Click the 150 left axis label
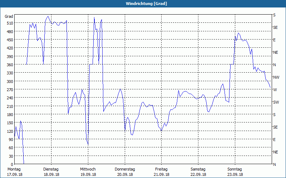The height and width of the screenshot is (178, 286). (10, 123)
